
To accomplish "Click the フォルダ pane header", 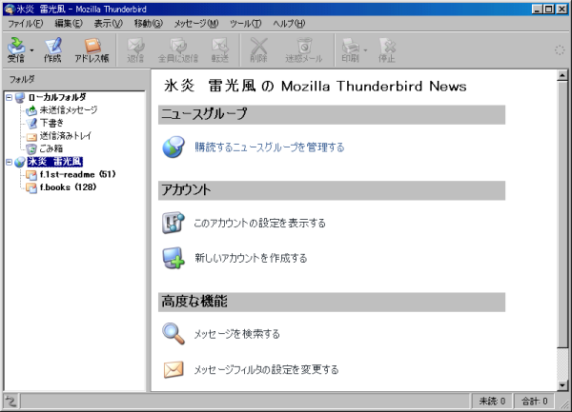I will point(74,79).
